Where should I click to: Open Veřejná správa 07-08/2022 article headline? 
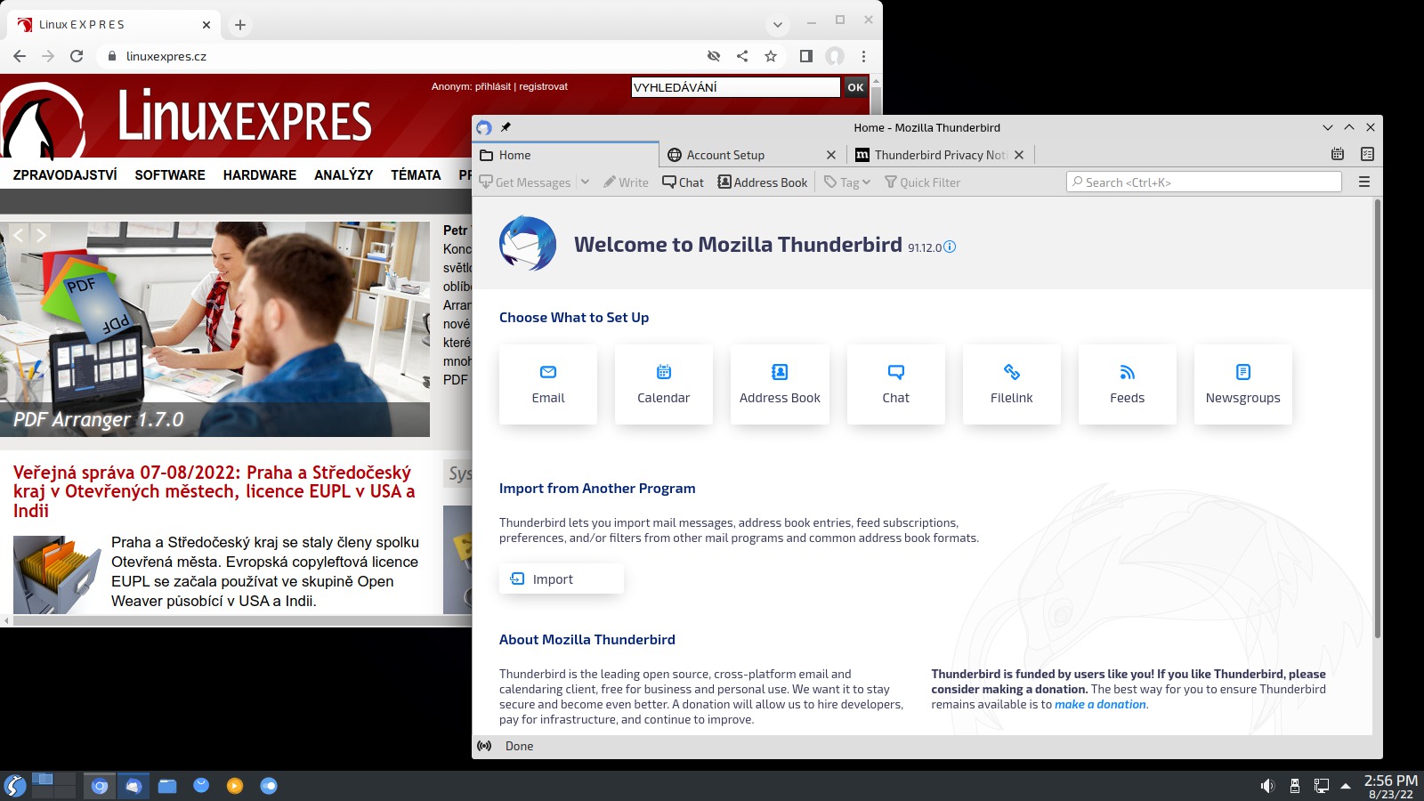(x=214, y=491)
